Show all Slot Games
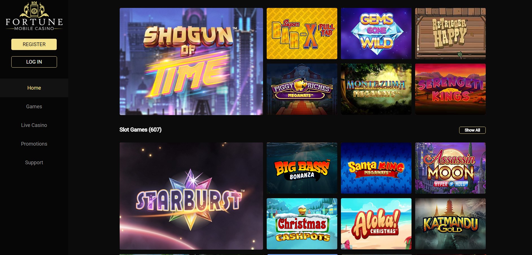This screenshot has height=255, width=532. (472, 130)
